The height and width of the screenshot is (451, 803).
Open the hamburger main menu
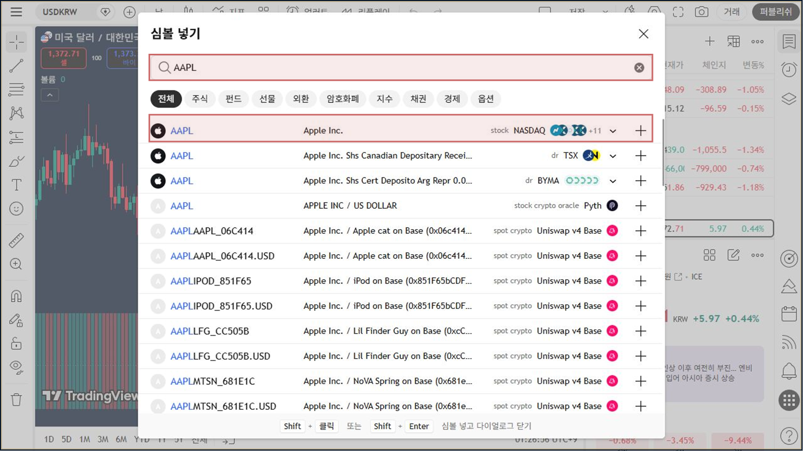[16, 11]
